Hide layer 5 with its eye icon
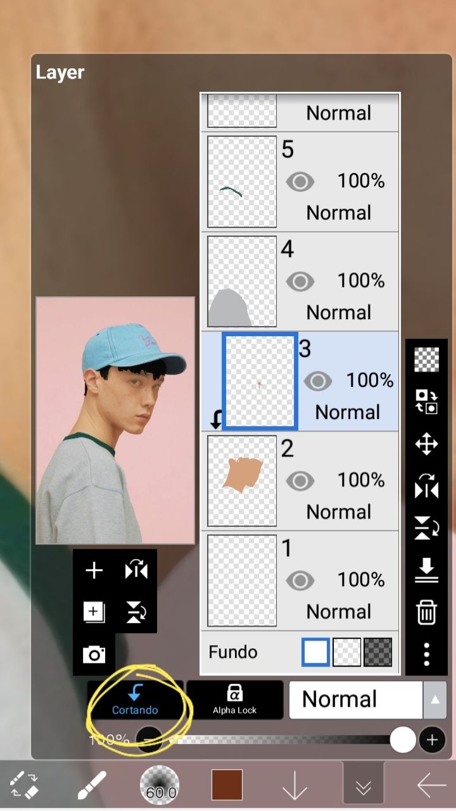The height and width of the screenshot is (811, 456). point(300,182)
